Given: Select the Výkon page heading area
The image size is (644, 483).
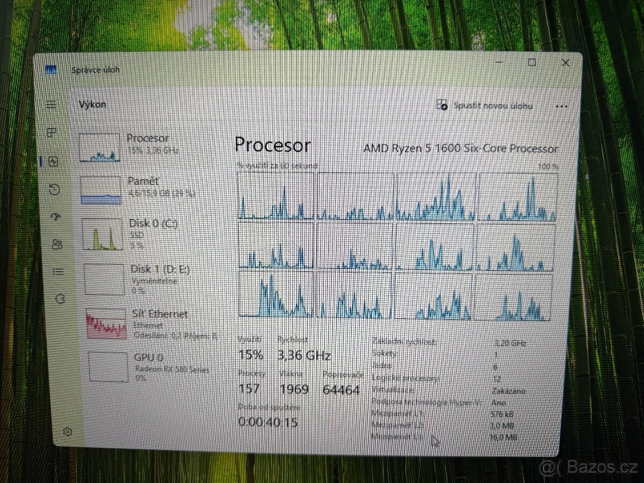Looking at the screenshot, I should click(x=92, y=105).
